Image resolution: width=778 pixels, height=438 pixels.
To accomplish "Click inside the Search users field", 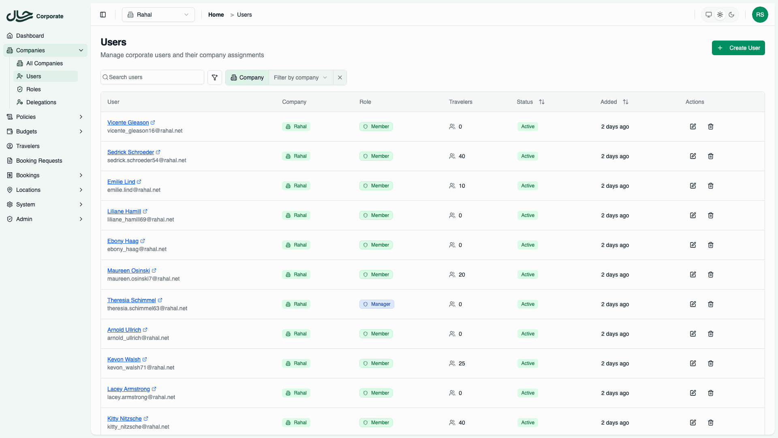I will 152,77.
